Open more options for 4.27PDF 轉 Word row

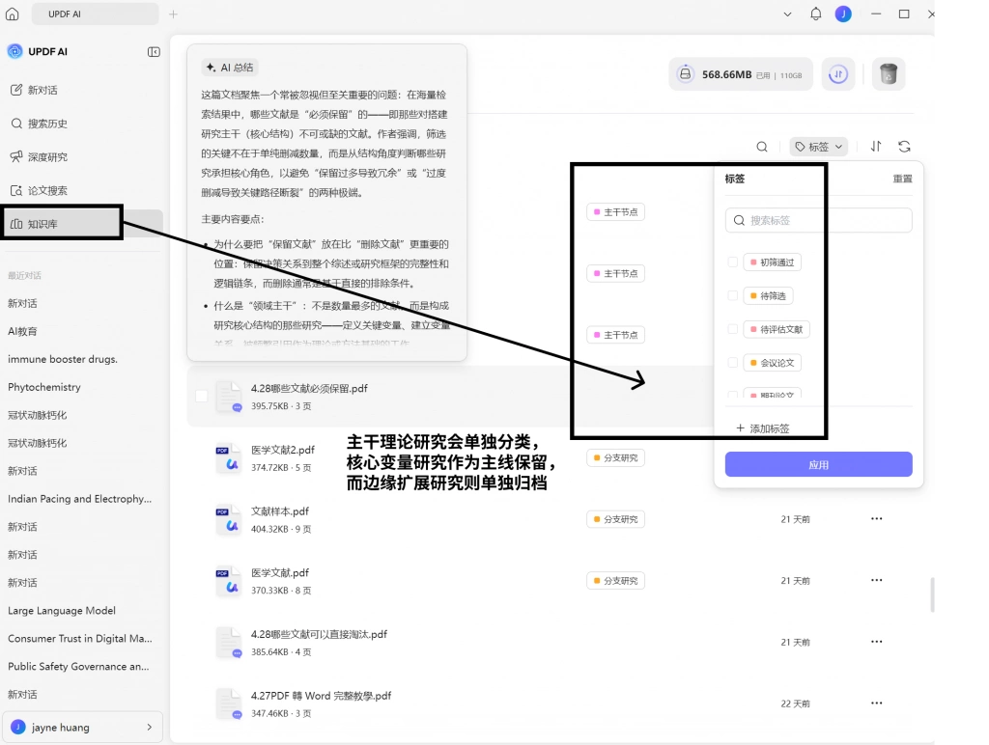point(877,703)
